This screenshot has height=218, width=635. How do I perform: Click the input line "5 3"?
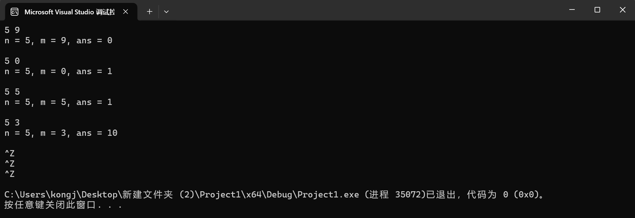point(12,123)
